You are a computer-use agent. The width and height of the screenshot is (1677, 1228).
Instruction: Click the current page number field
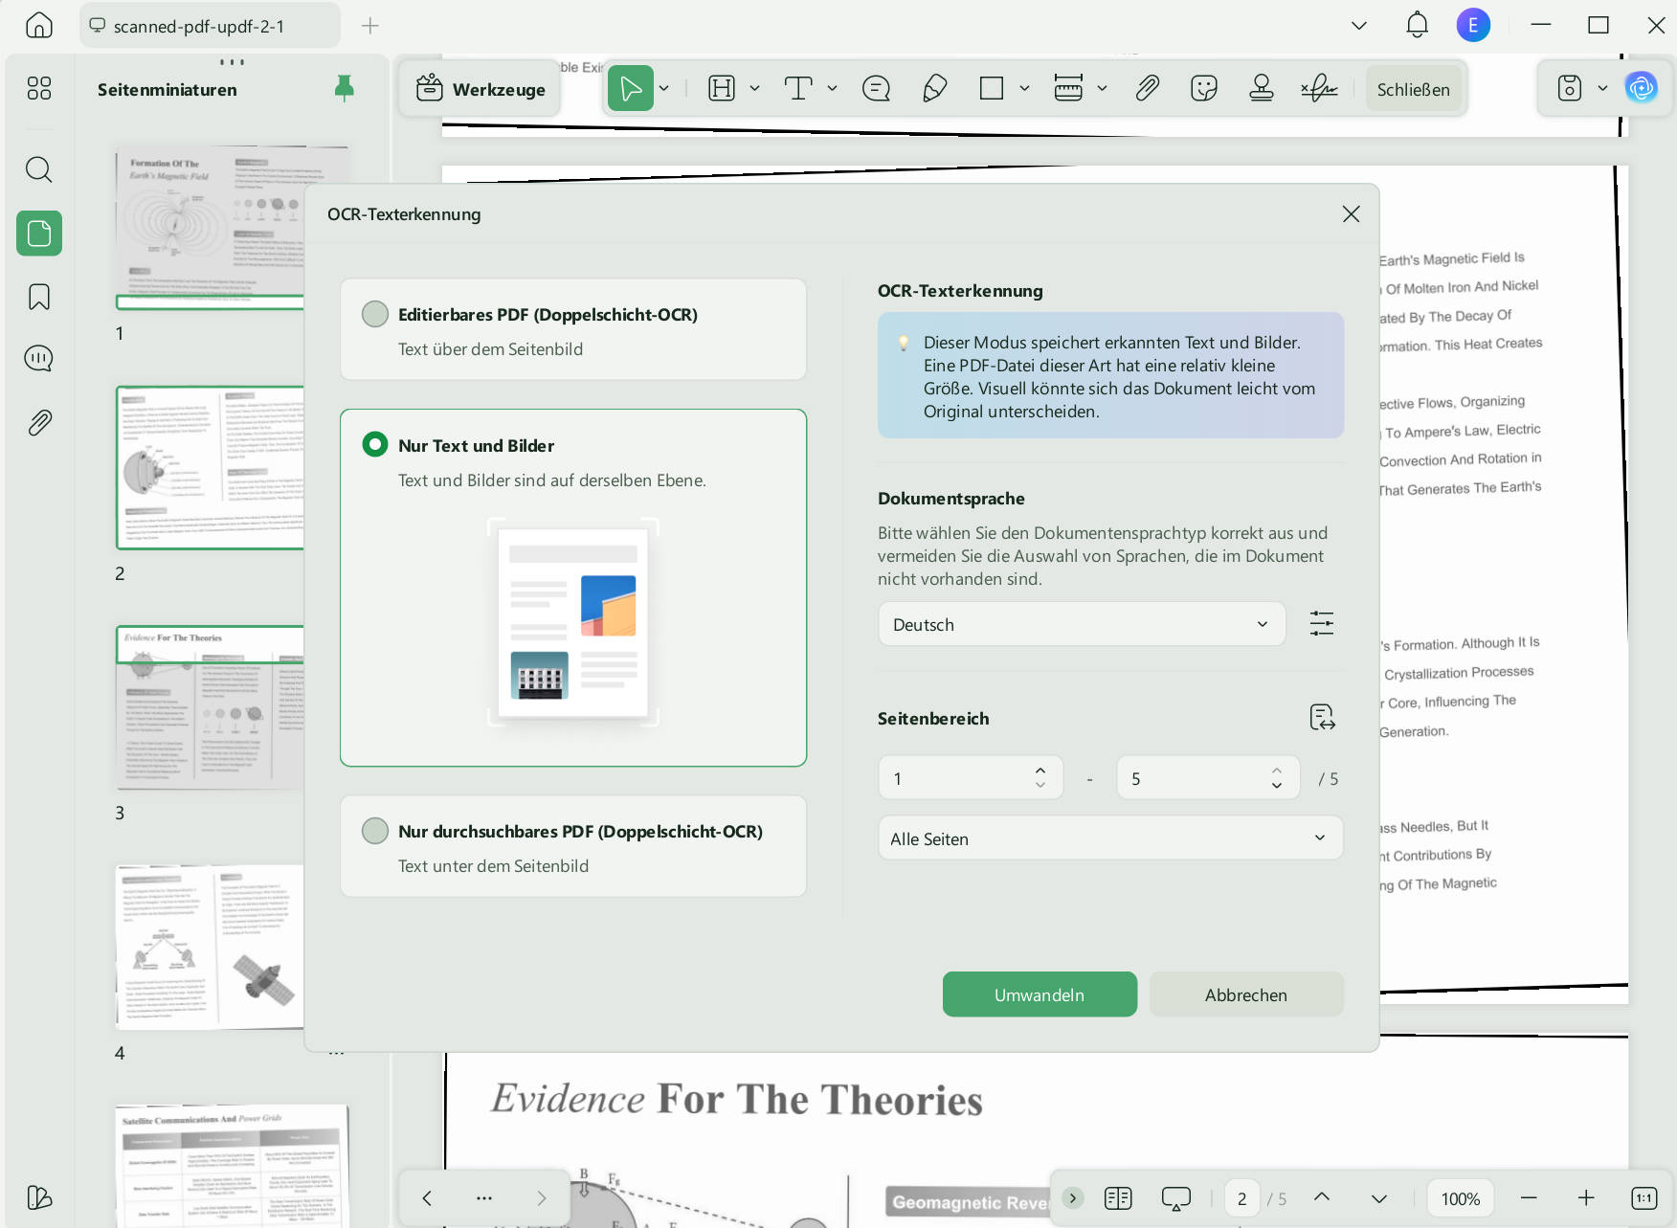tap(1242, 1198)
